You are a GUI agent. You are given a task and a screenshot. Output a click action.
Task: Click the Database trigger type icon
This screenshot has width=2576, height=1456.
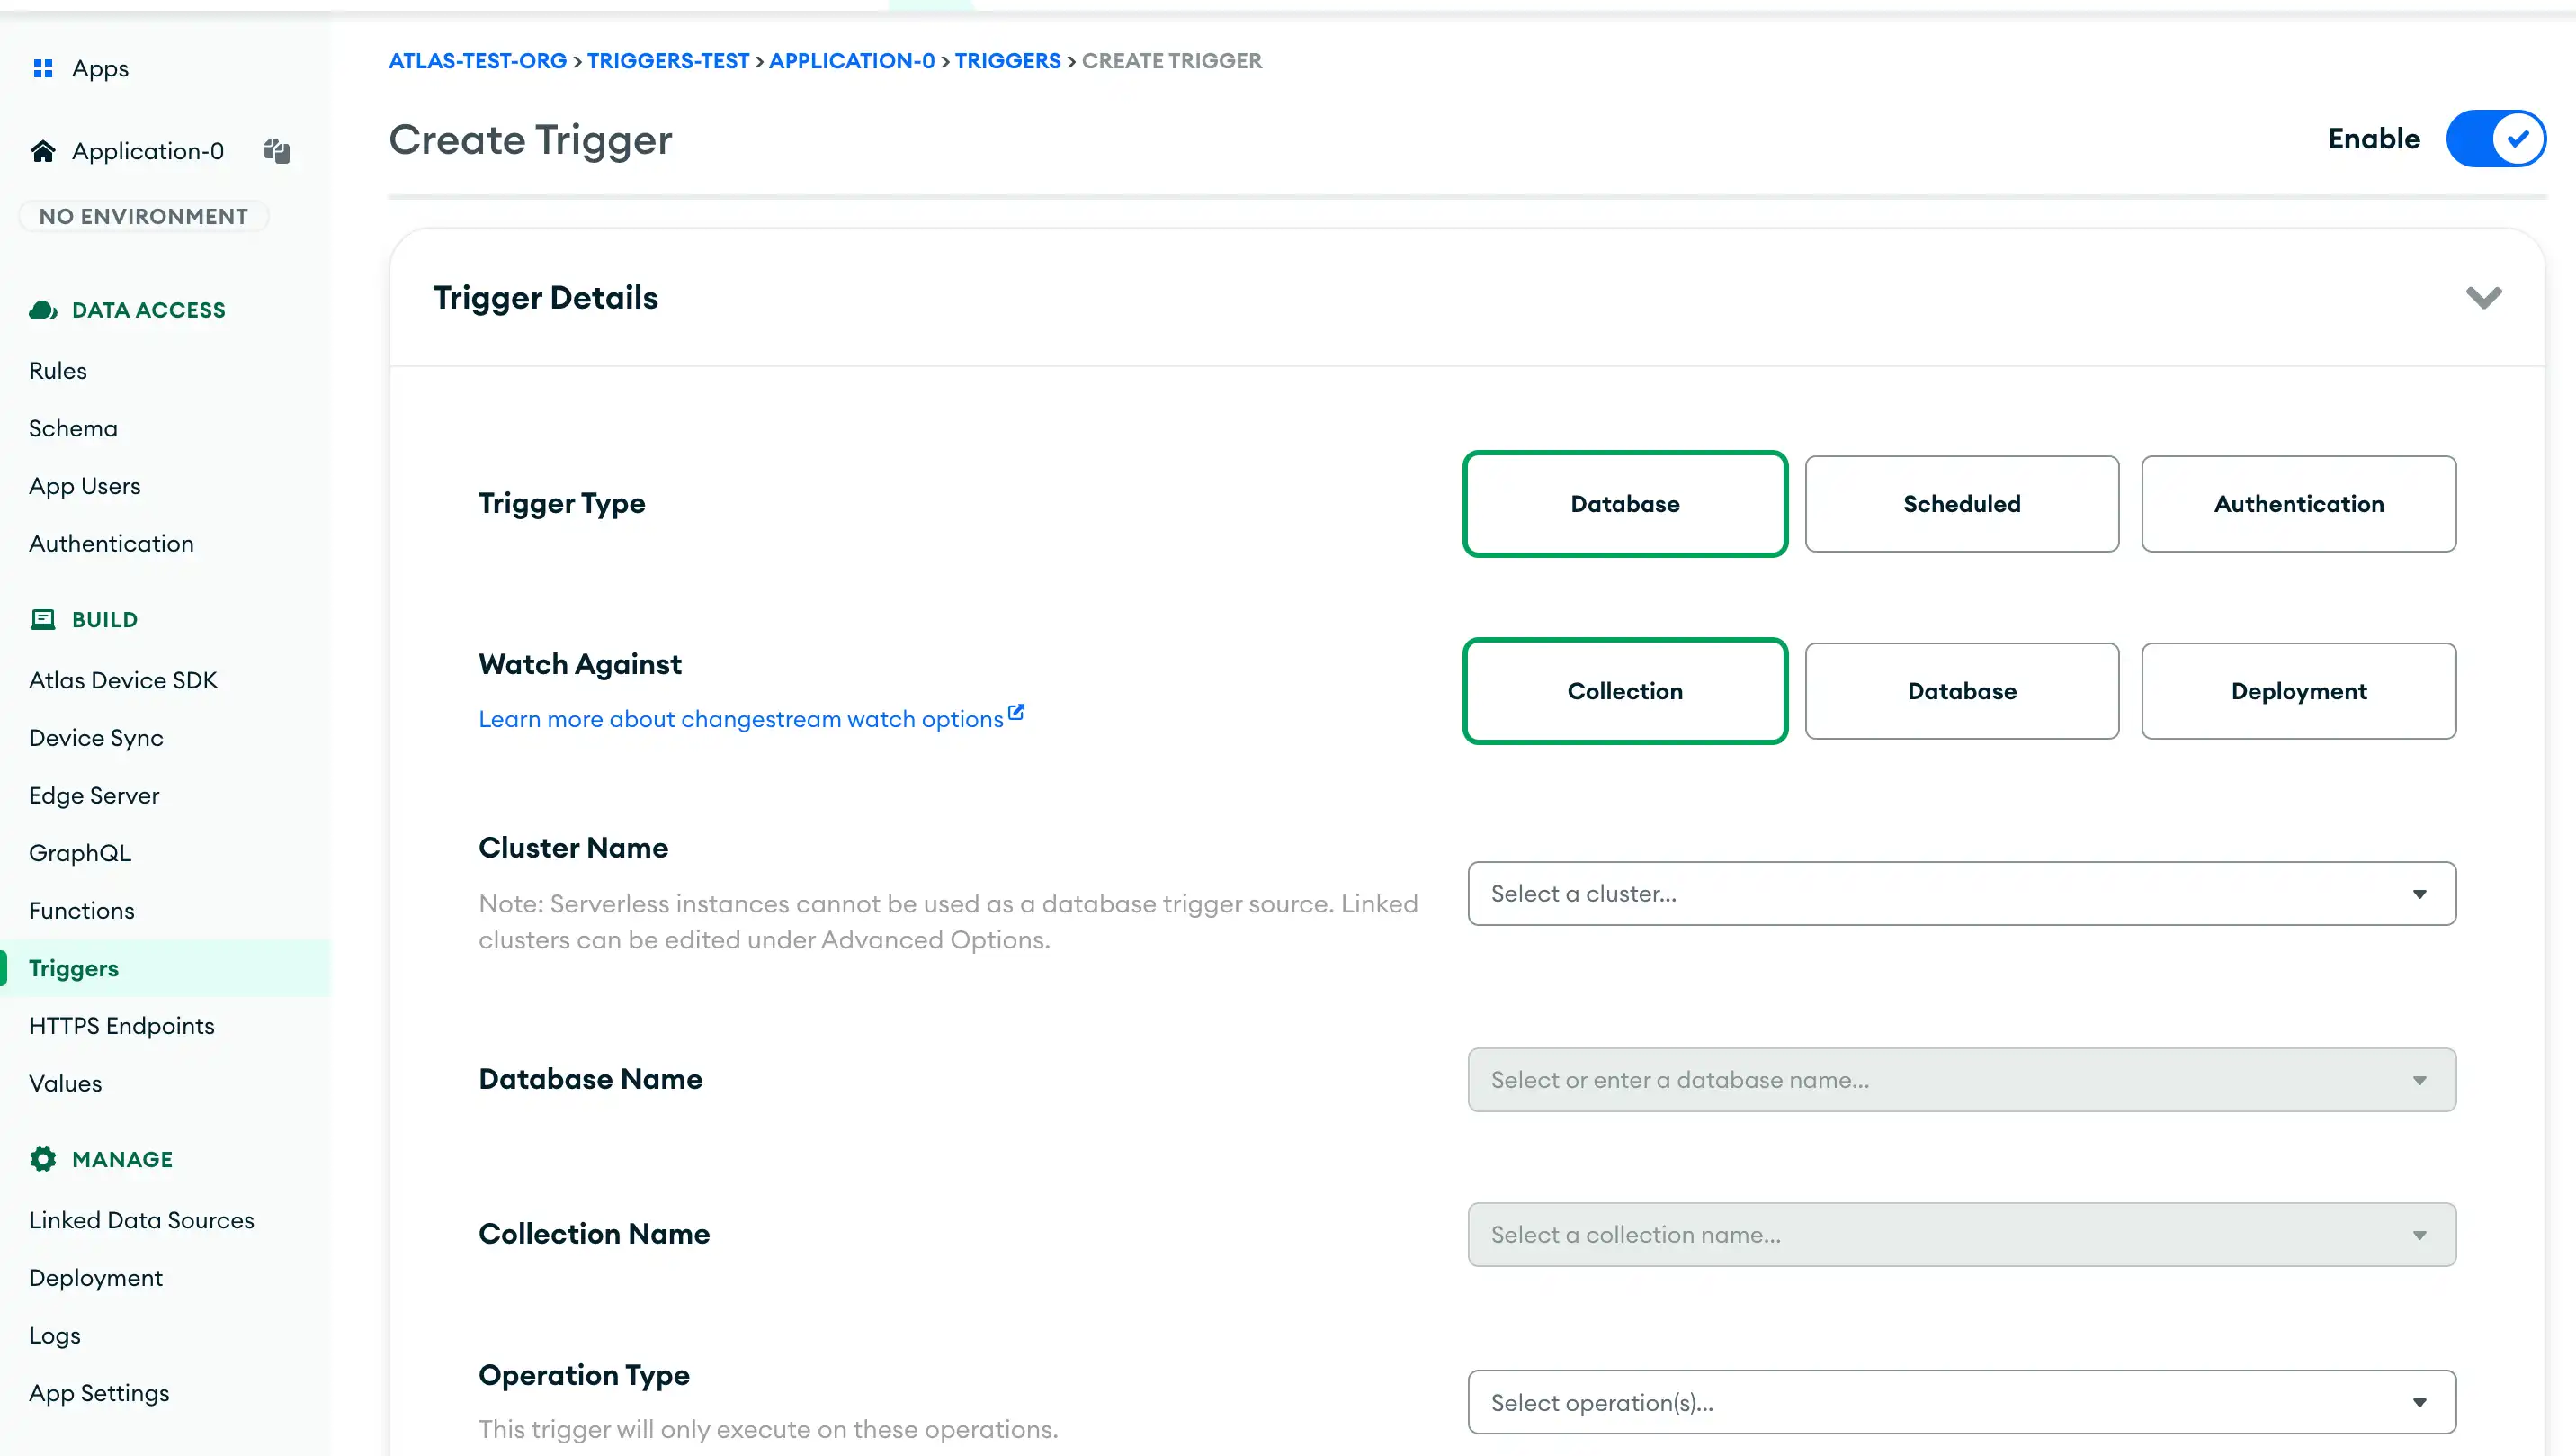click(x=1624, y=502)
